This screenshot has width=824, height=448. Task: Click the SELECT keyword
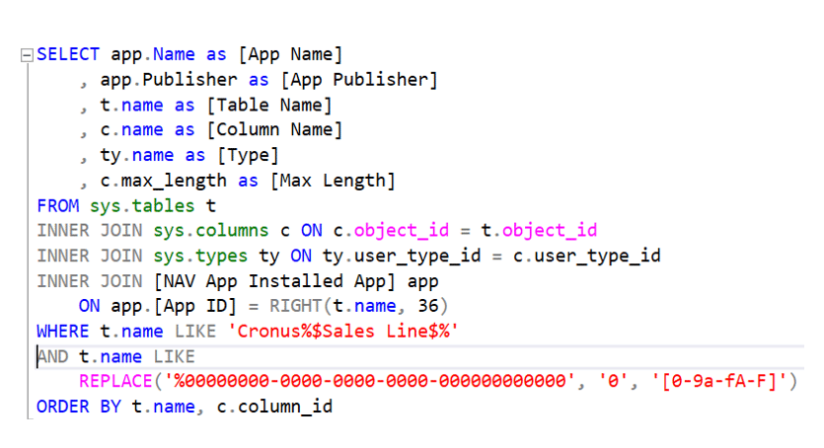[68, 54]
